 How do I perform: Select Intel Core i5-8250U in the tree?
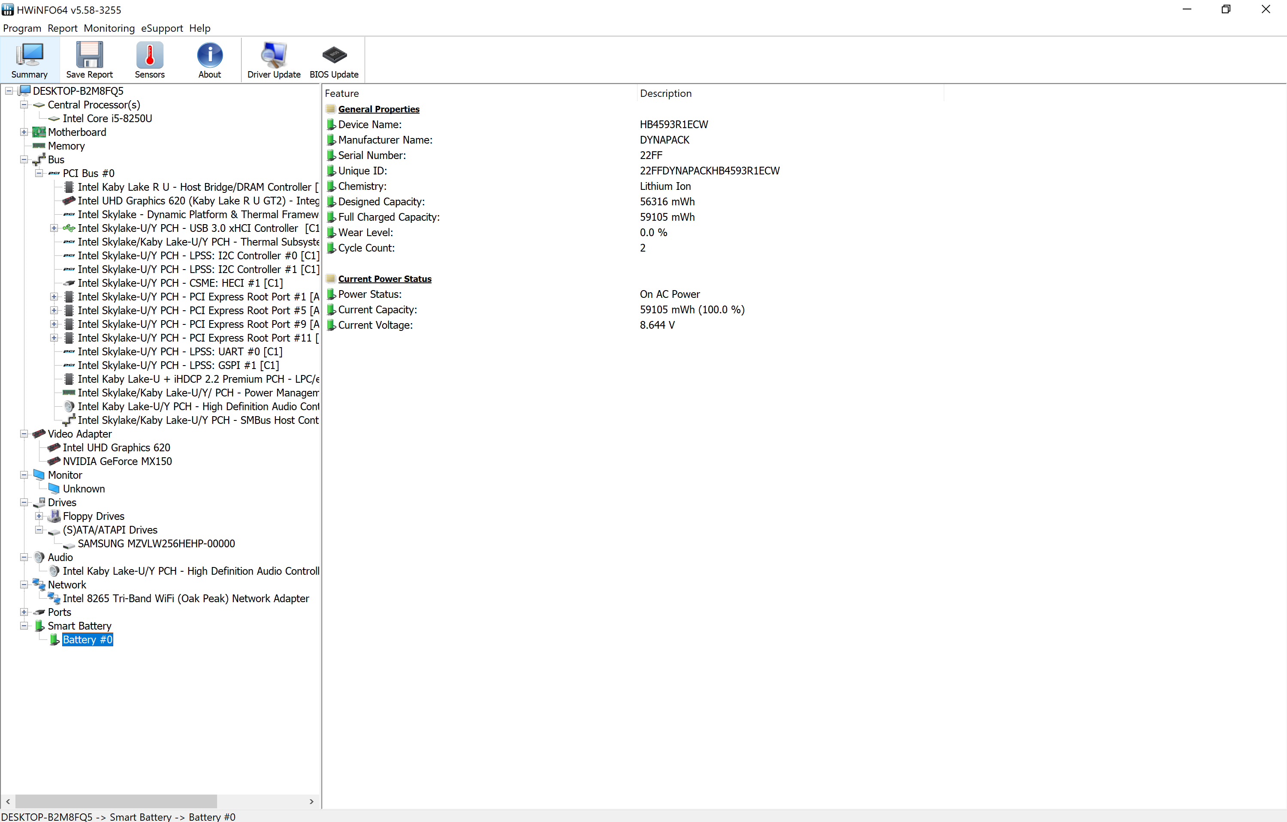click(x=107, y=118)
